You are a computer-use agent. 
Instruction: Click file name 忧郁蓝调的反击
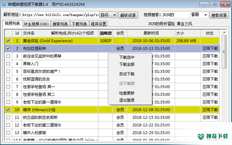pyautogui.click(x=36, y=79)
